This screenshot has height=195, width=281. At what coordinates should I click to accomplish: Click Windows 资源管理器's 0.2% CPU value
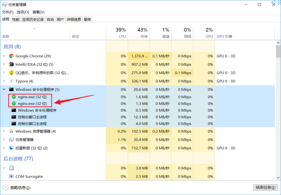[122, 132]
